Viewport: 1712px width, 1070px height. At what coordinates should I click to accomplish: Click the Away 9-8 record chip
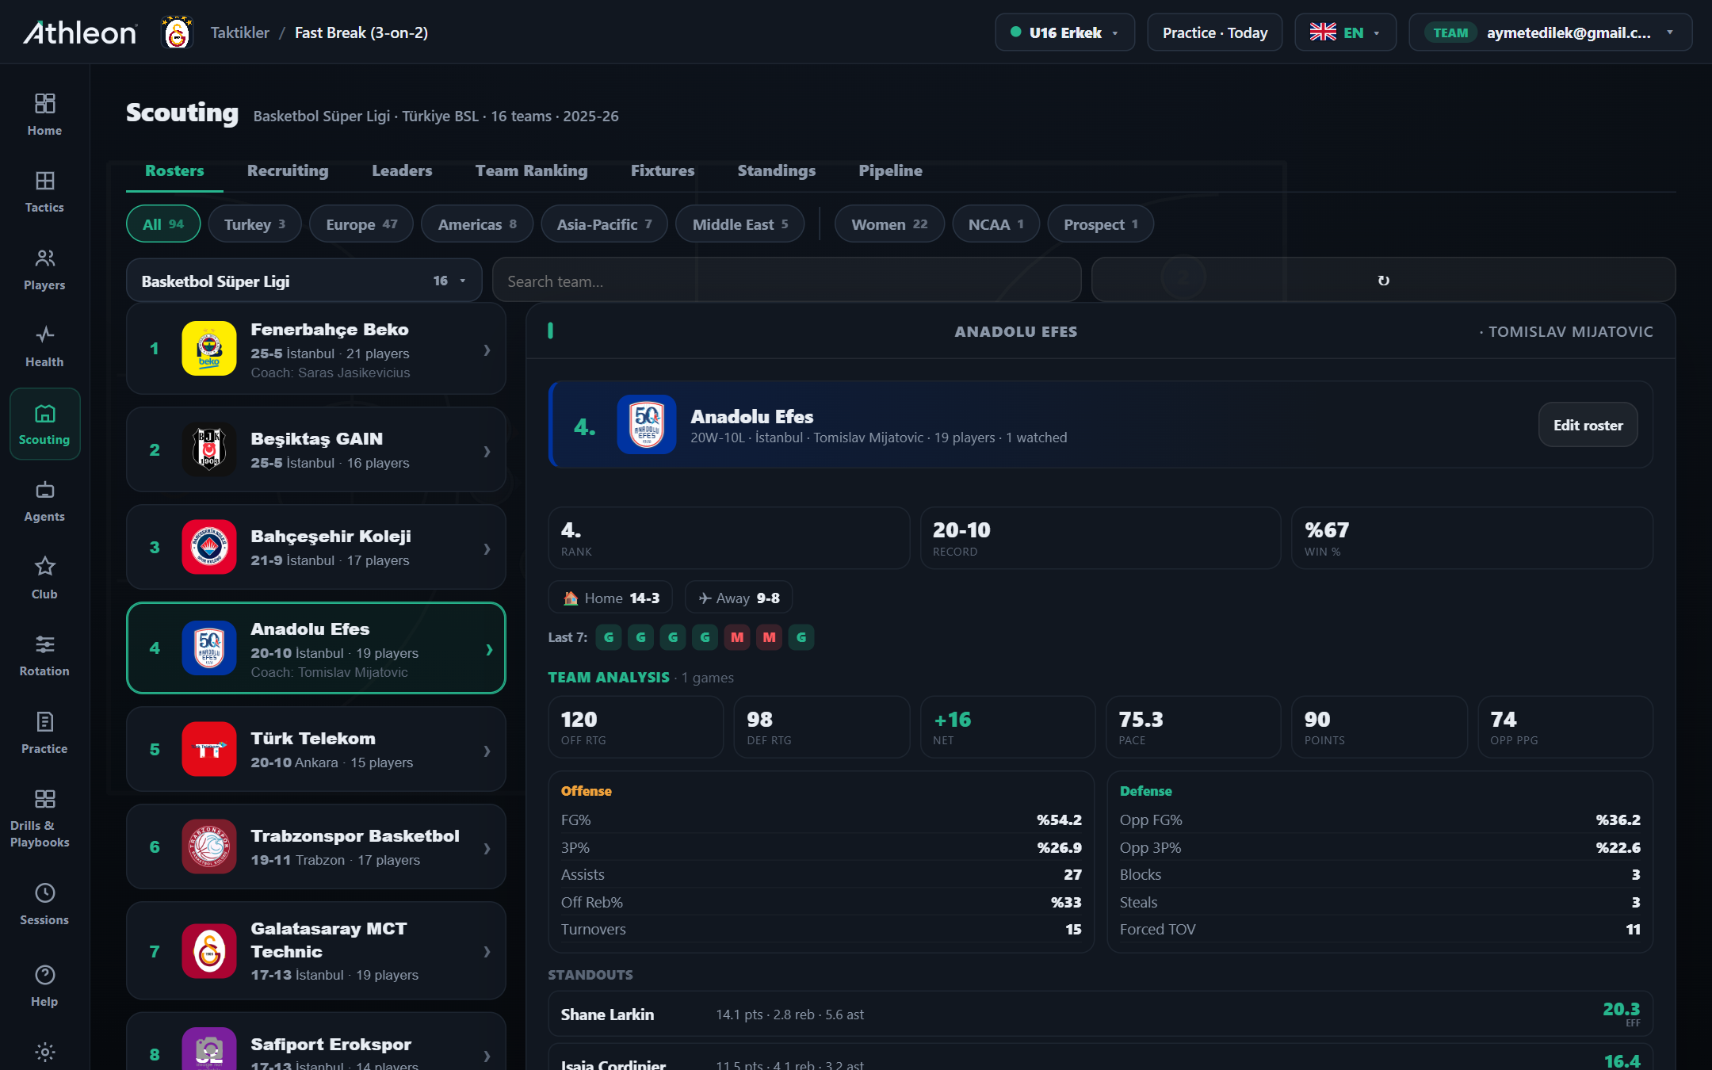739,598
